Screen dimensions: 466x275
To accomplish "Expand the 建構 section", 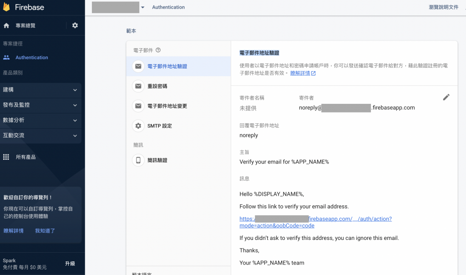I will point(41,90).
